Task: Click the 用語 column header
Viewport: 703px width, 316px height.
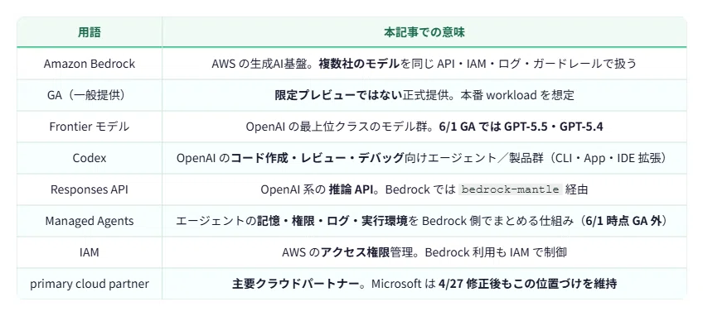Action: pos(90,32)
